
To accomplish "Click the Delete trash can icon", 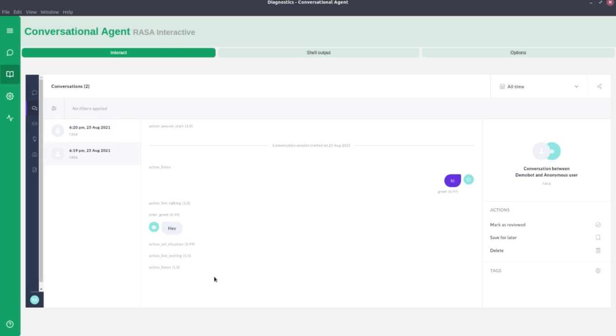I will coord(598,250).
